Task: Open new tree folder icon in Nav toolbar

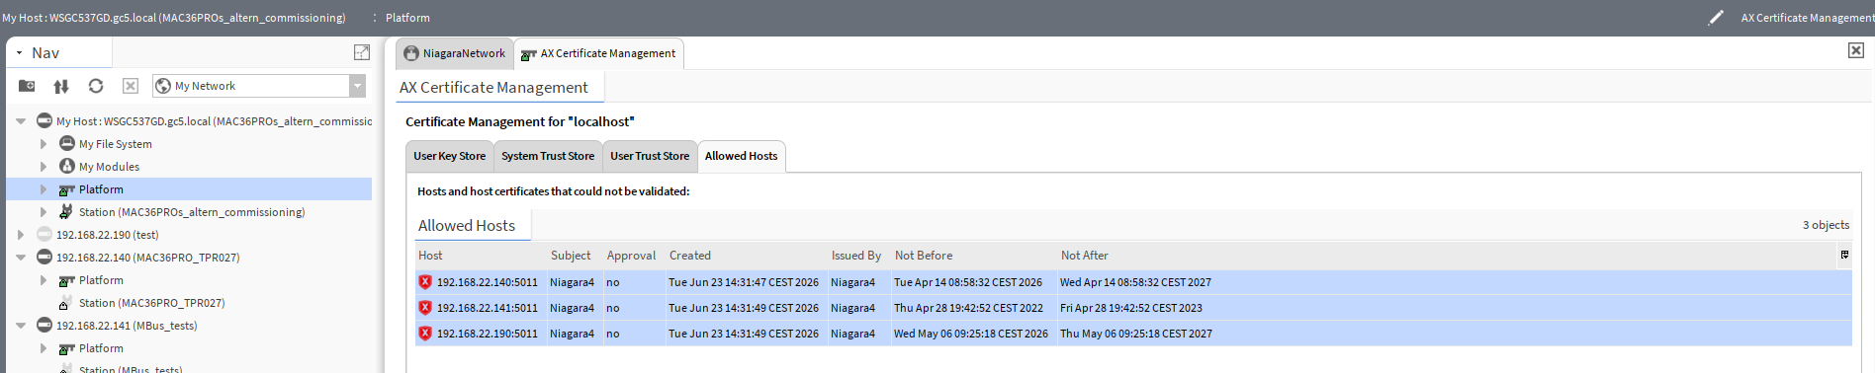Action: tap(27, 86)
